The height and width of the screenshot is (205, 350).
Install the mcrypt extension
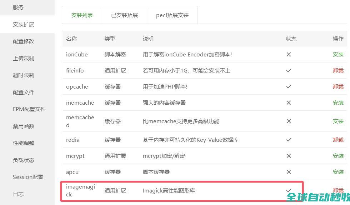(338, 156)
